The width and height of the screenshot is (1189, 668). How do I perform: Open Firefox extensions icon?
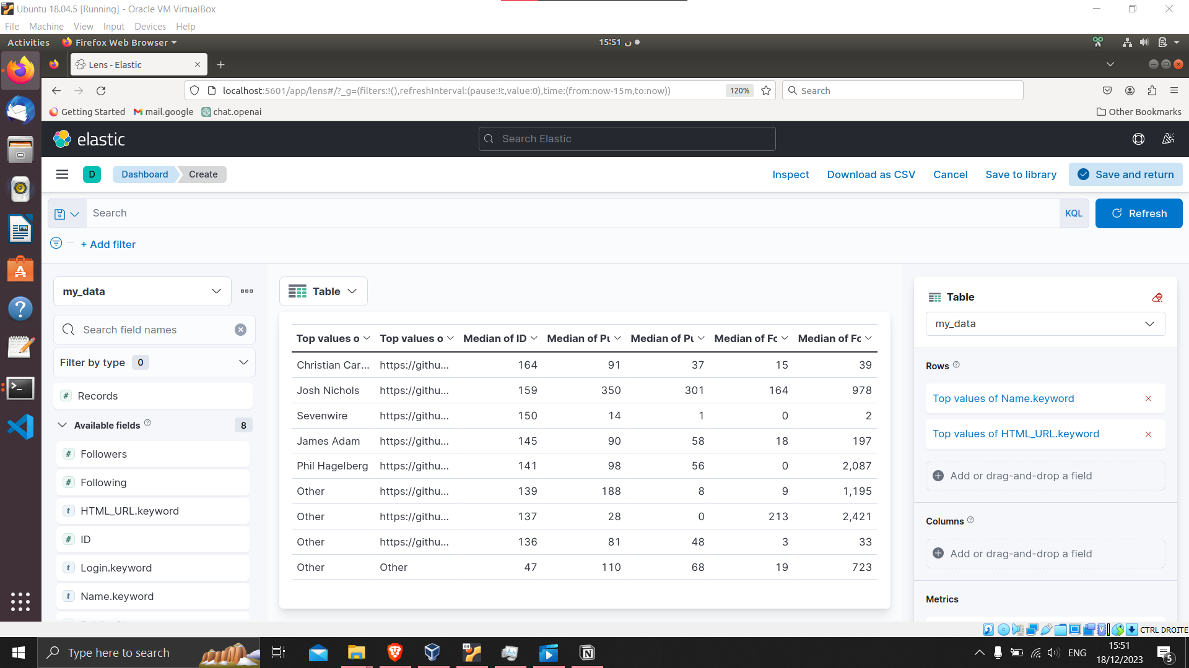coord(1152,91)
